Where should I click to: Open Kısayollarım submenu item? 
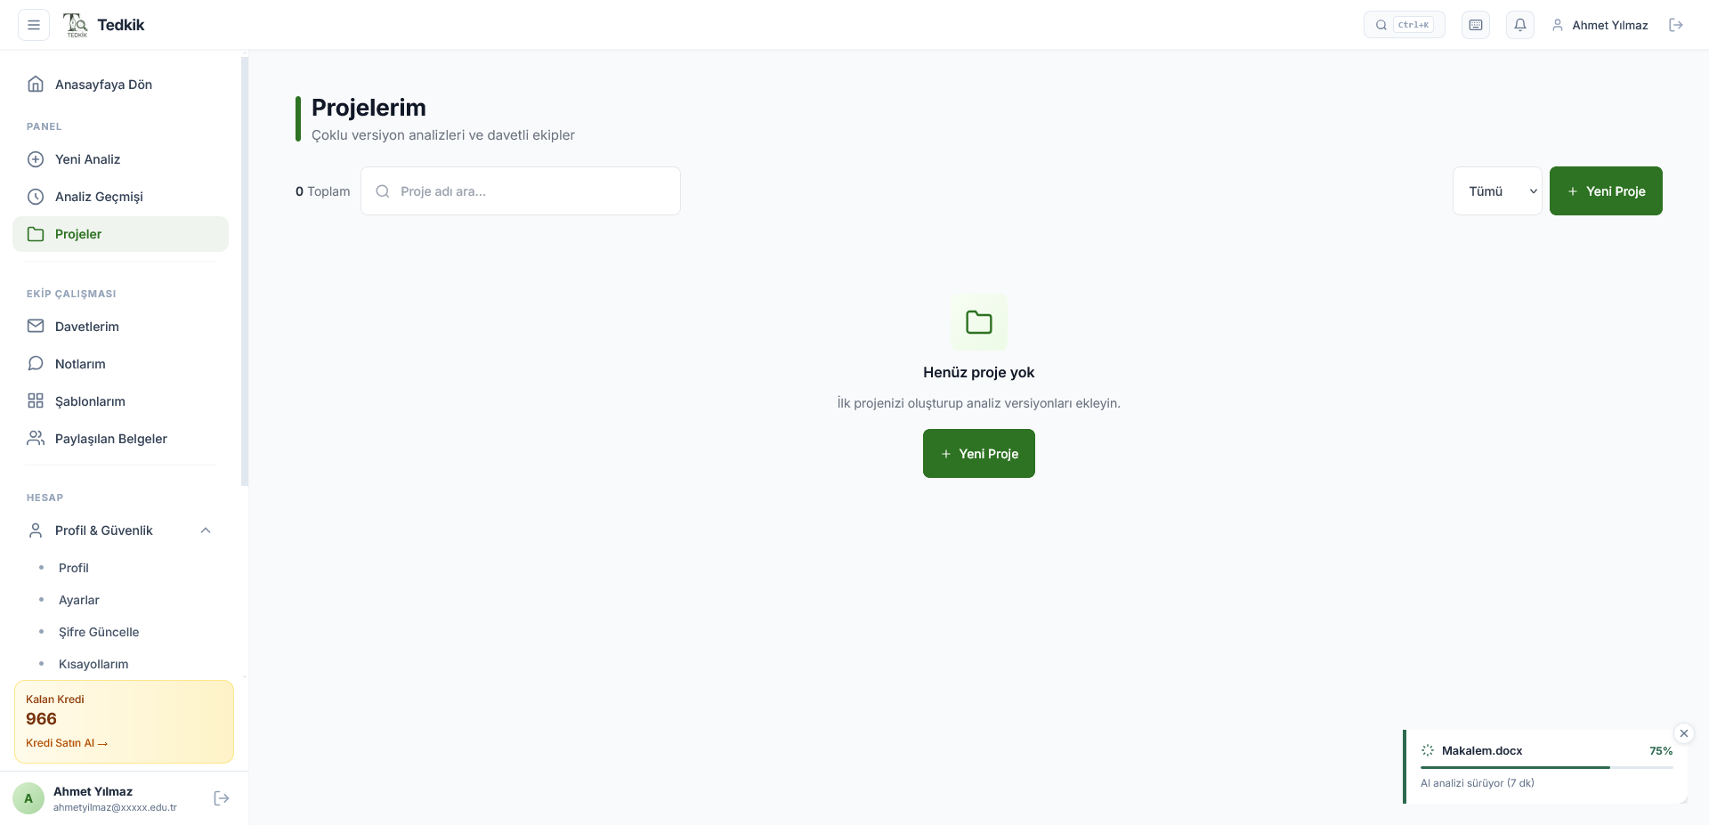click(x=93, y=664)
